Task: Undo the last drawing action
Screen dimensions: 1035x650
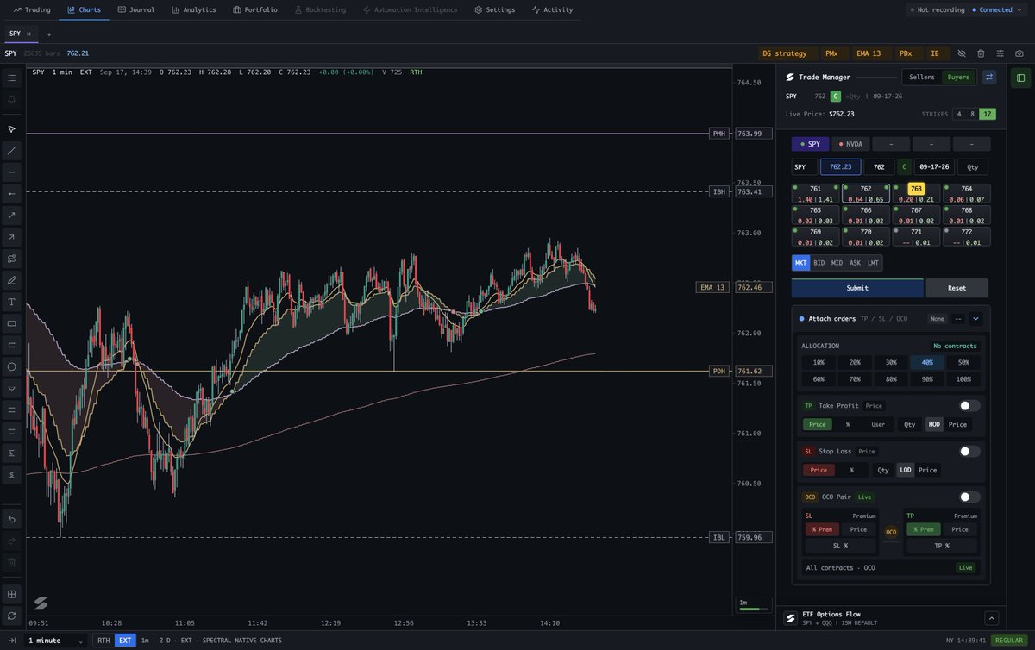Action: point(11,519)
